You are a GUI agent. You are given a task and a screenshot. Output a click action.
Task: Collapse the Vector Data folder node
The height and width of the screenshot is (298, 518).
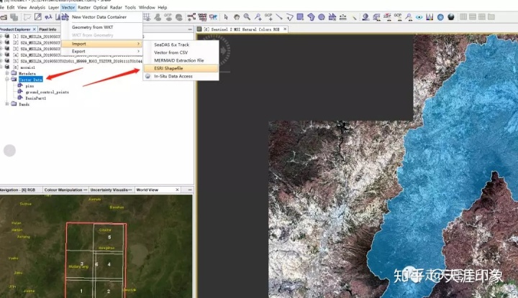pyautogui.click(x=7, y=80)
